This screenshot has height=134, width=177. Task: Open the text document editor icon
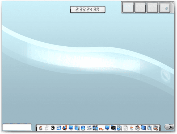(125, 128)
